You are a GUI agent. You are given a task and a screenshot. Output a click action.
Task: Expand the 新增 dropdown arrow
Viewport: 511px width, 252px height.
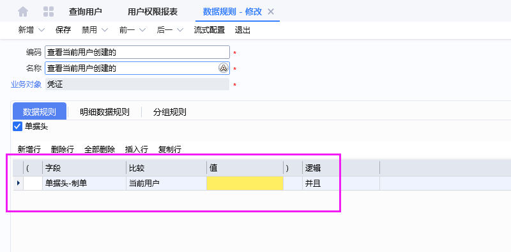42,30
